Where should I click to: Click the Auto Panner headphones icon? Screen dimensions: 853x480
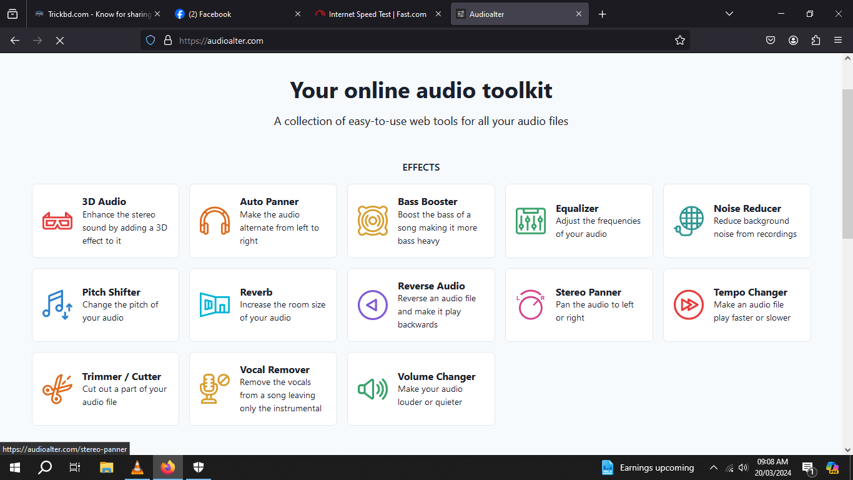click(215, 221)
